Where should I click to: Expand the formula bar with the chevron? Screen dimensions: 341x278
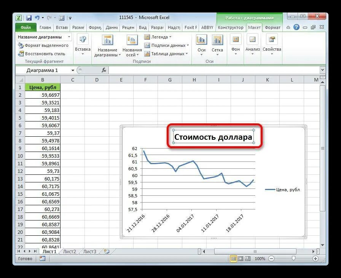pyautogui.click(x=322, y=70)
